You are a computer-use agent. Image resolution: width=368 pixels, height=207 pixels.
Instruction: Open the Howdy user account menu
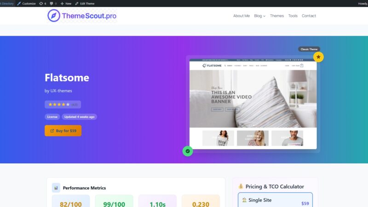[363, 4]
